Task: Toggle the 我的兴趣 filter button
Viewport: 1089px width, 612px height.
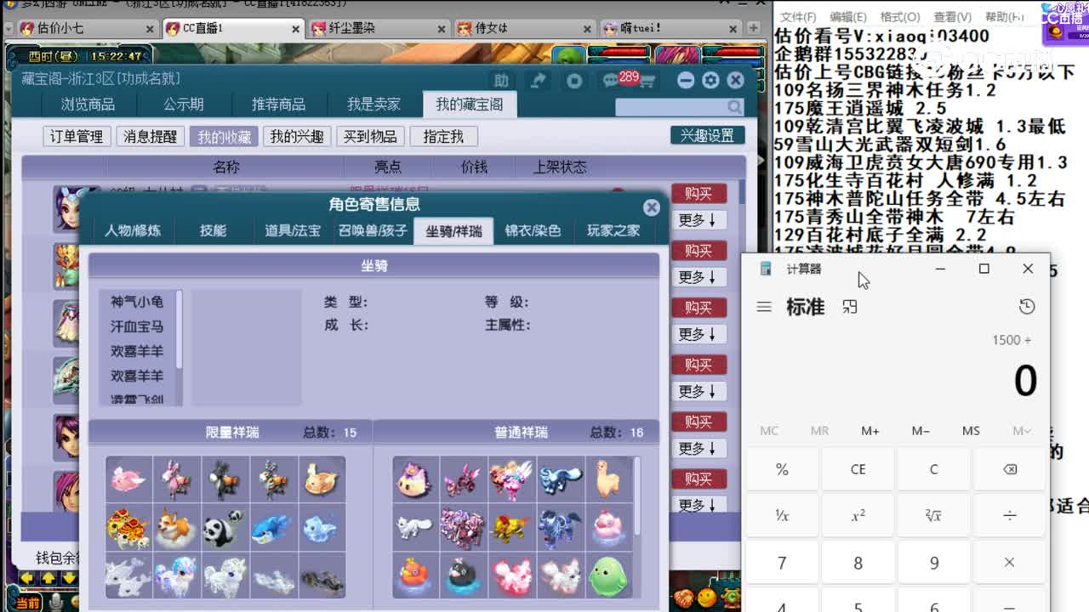Action: (x=297, y=137)
